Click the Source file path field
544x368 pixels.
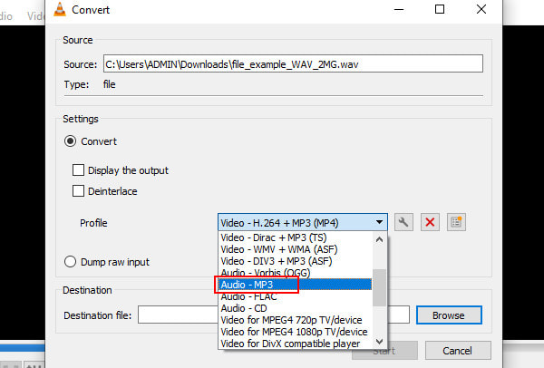pyautogui.click(x=293, y=63)
